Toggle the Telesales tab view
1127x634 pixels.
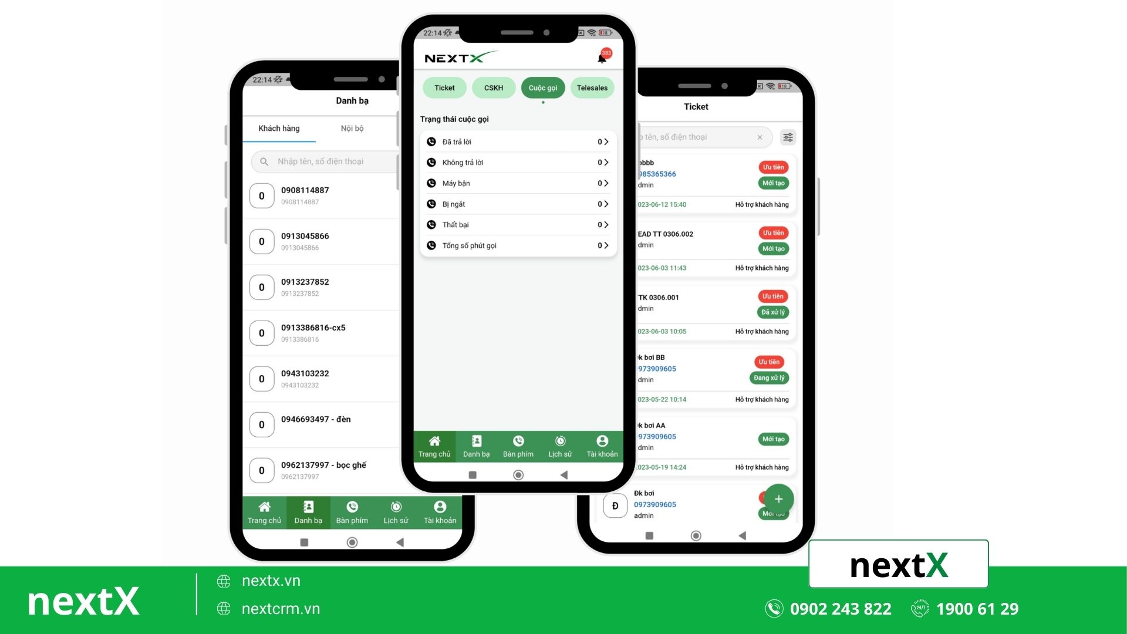(591, 87)
